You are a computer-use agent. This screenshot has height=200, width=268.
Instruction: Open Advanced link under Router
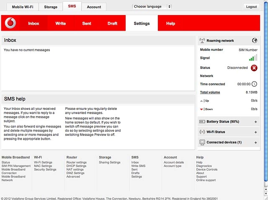(73, 177)
